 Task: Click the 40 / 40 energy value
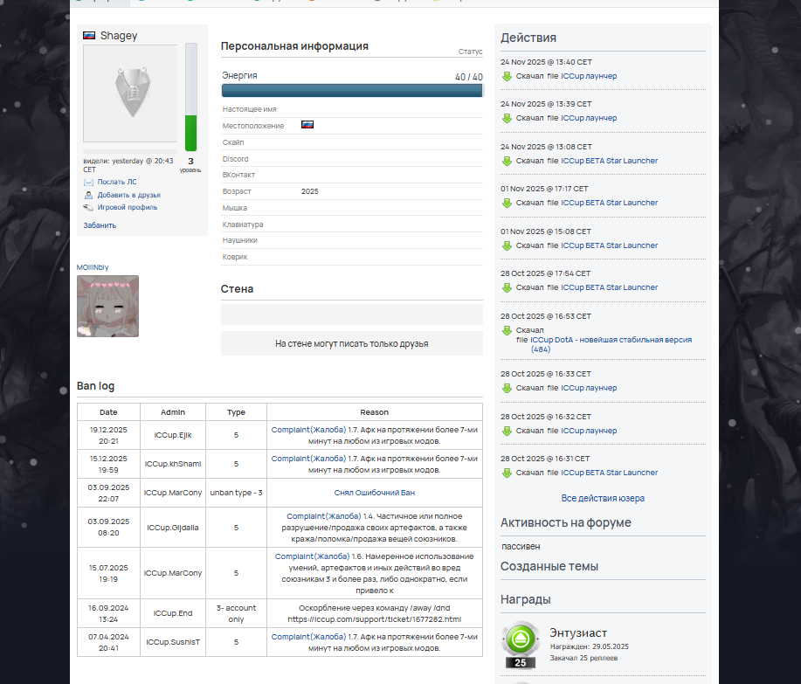(x=469, y=77)
